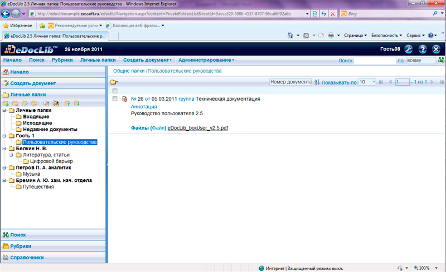Refresh the page with refresh icon
Screen dimensions: 446x272
324,14
